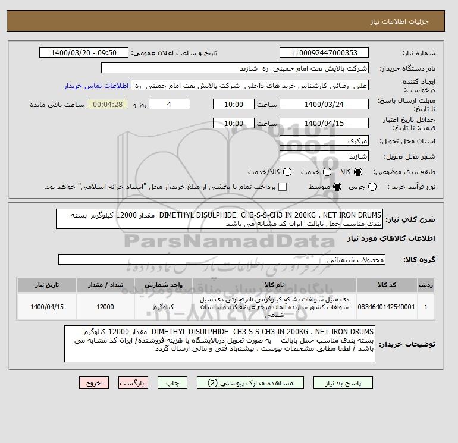This screenshot has width=458, height=443.
Task: Click the remaining days field showing 4
Action: 170,104
